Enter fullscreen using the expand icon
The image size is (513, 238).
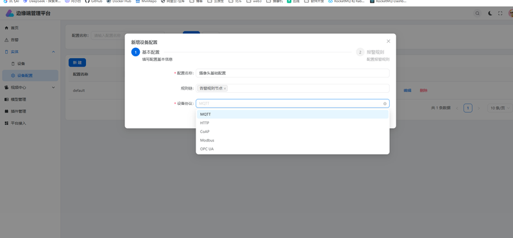tap(500, 13)
